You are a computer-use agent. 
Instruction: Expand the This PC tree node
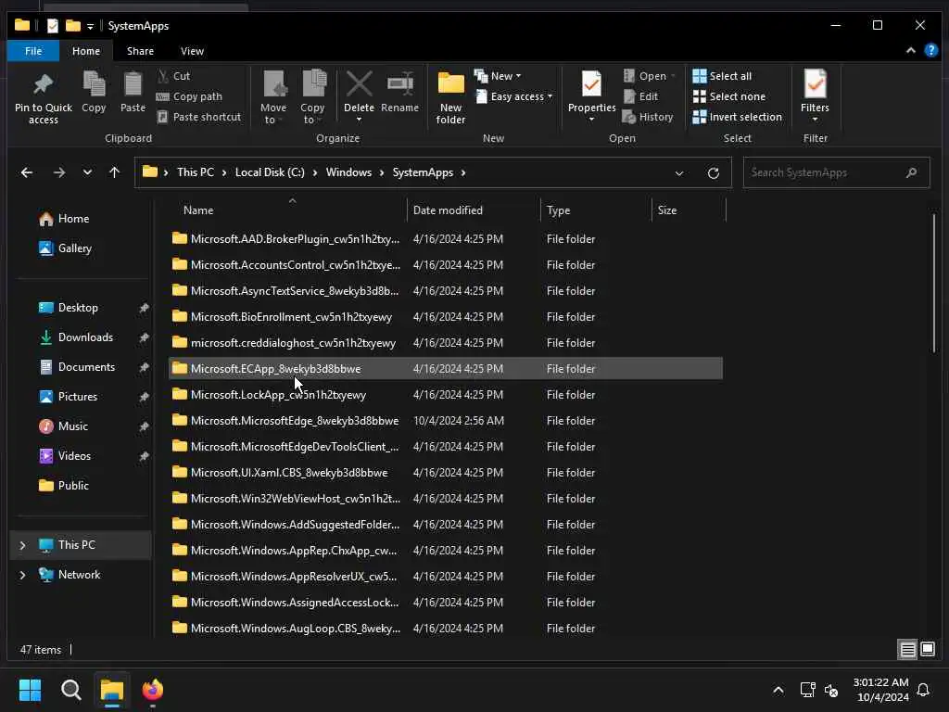click(22, 545)
